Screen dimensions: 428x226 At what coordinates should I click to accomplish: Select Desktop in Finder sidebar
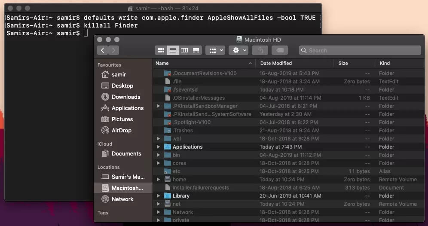point(123,86)
